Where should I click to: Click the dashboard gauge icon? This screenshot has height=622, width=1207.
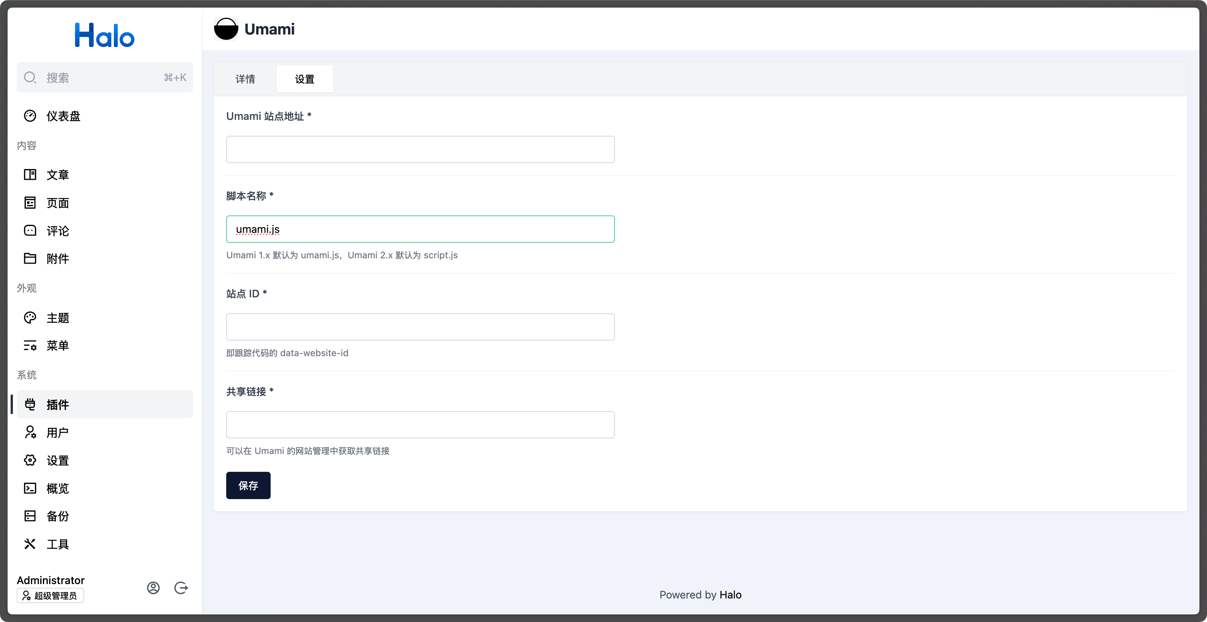tap(30, 116)
